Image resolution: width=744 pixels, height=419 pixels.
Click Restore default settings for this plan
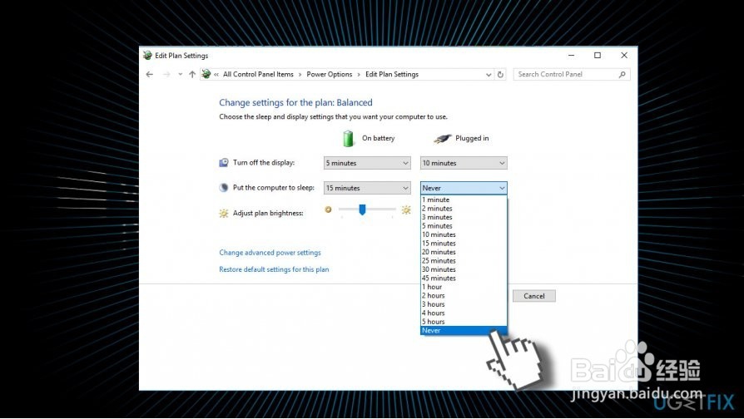click(x=274, y=269)
